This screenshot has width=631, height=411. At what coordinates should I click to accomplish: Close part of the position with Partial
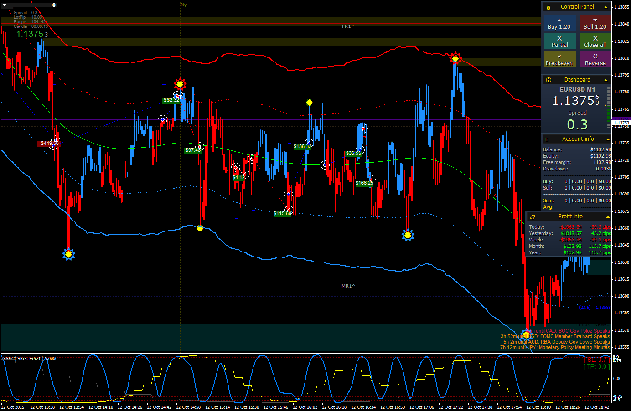[x=559, y=41]
